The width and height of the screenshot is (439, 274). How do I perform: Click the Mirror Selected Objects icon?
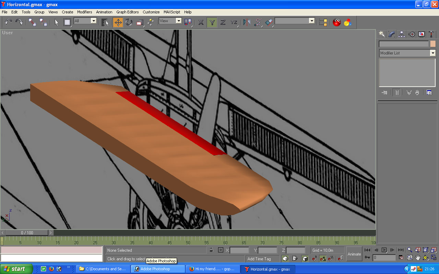[x=247, y=23]
